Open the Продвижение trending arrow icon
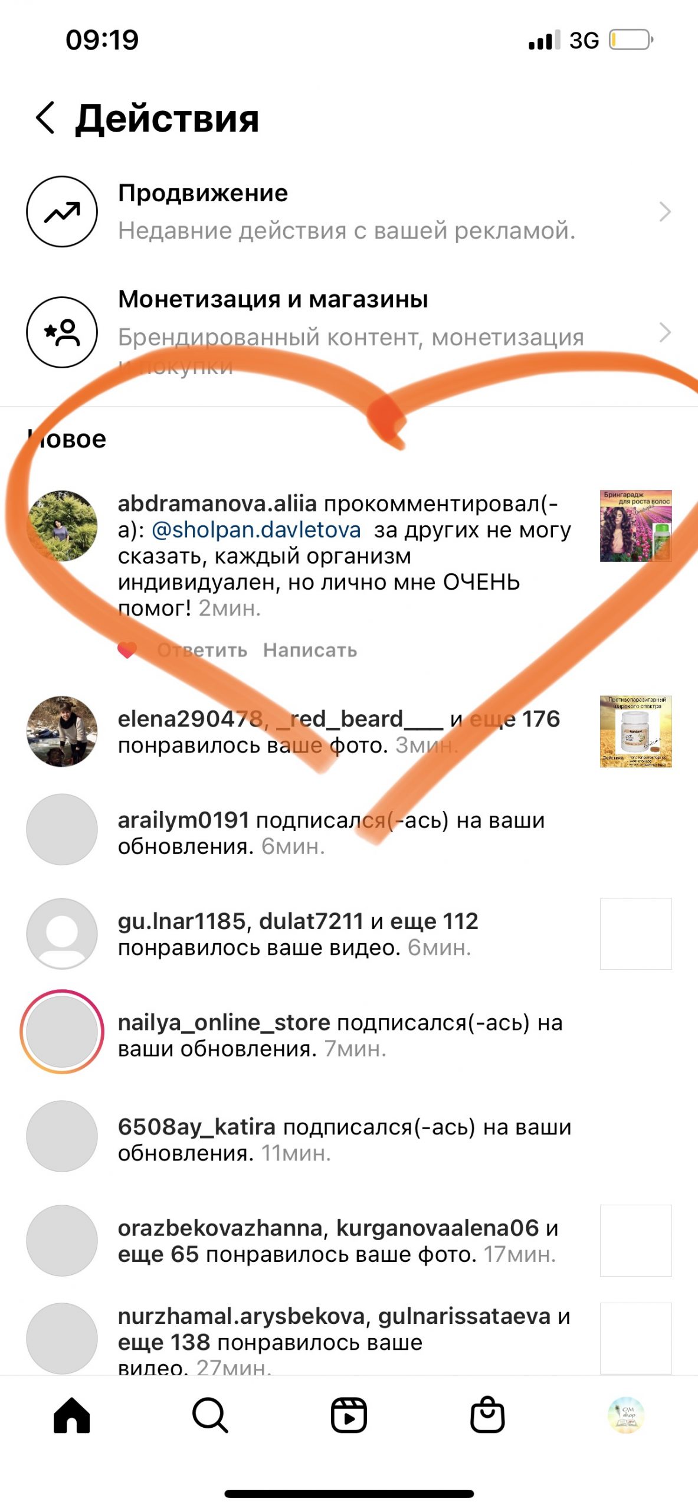This screenshot has height=1511, width=698. point(62,211)
